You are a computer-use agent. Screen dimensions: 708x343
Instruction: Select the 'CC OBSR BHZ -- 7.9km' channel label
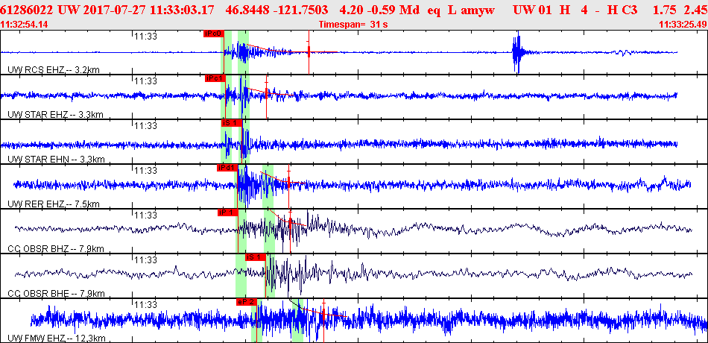(56, 248)
